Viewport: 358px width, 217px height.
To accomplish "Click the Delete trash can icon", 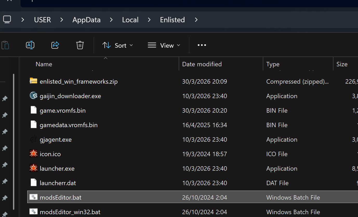I will (80, 45).
